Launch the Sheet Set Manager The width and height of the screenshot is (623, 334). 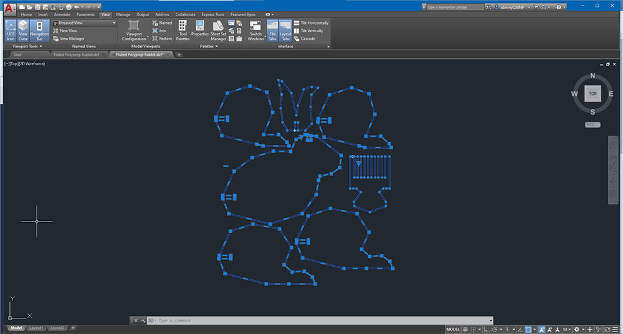point(218,30)
